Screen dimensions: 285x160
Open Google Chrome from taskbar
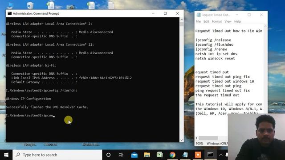pos(172,155)
